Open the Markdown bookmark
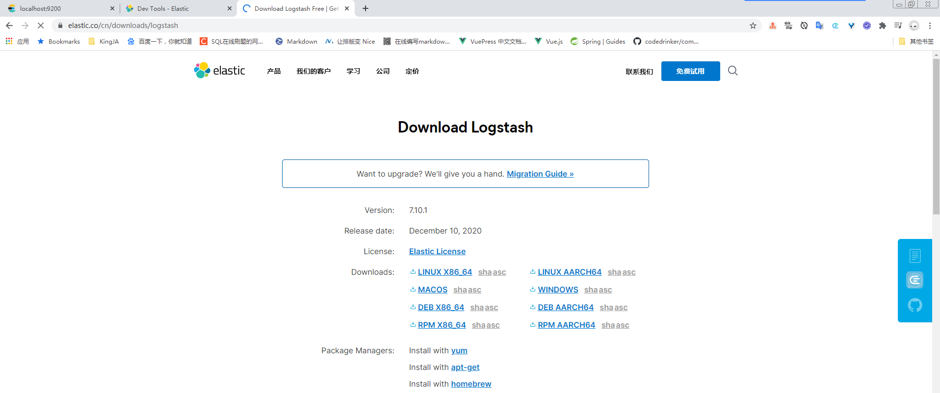The height and width of the screenshot is (393, 940). pyautogui.click(x=296, y=41)
